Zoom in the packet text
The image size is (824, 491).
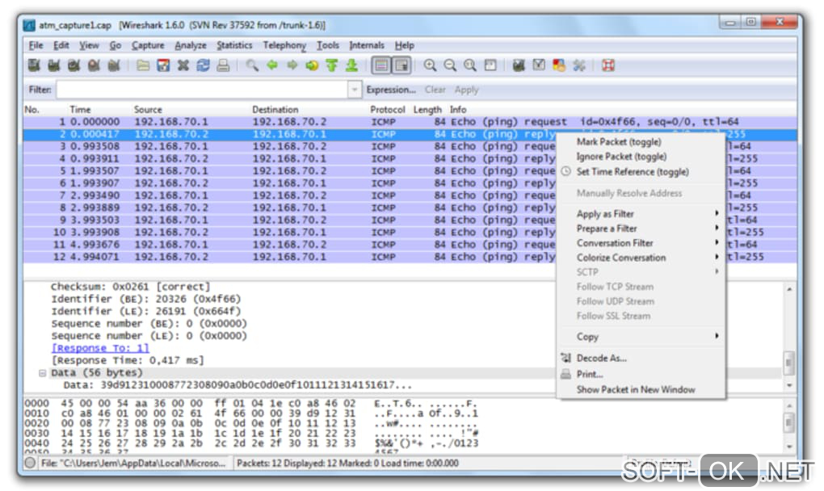click(x=430, y=65)
